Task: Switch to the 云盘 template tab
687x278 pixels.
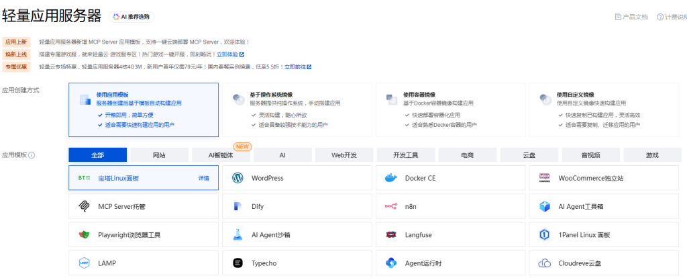Action: [529, 155]
